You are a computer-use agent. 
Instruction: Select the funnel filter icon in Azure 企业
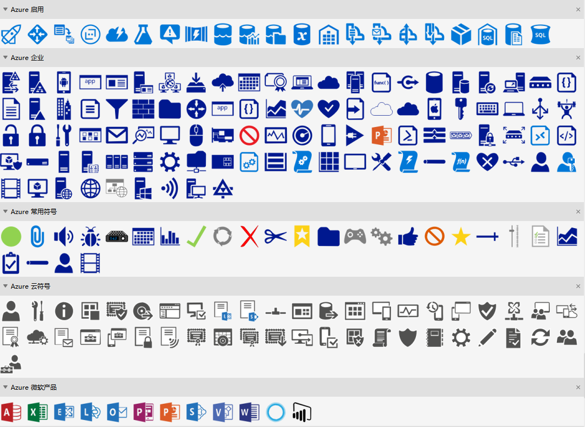click(x=117, y=109)
